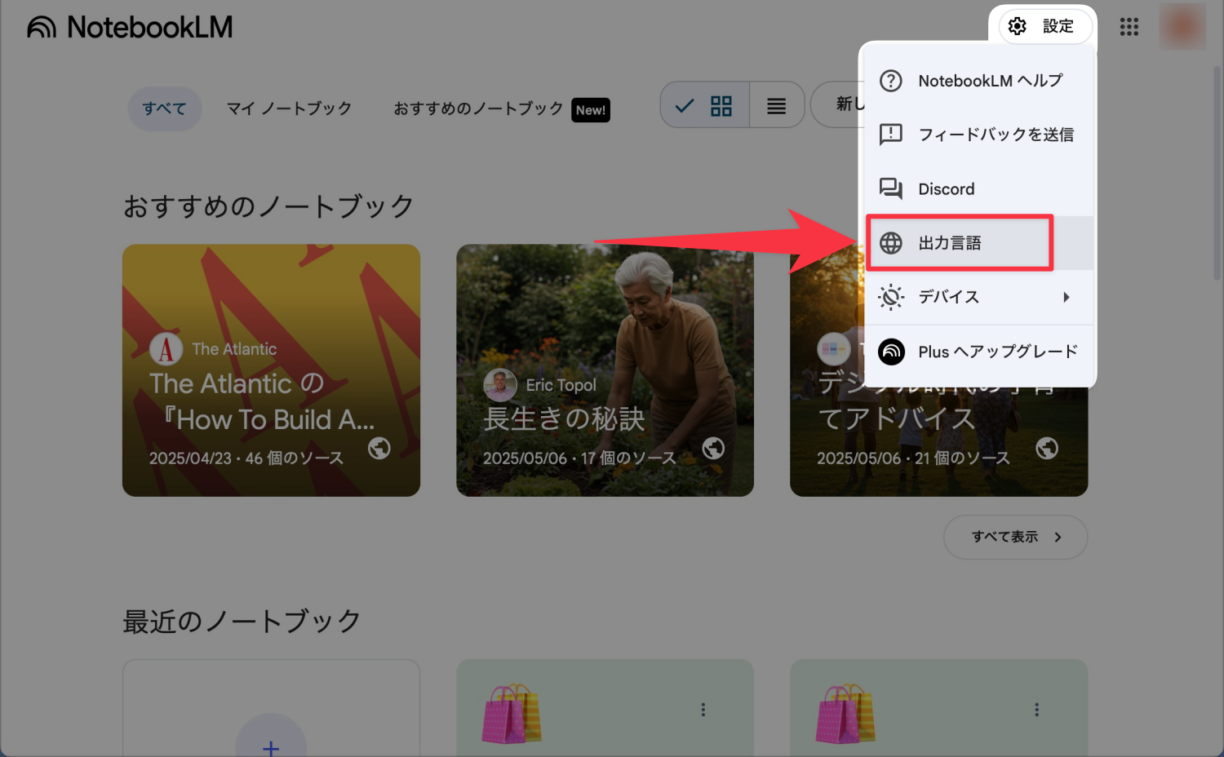
Task: Click the NotebookLM logo icon
Action: (x=41, y=27)
